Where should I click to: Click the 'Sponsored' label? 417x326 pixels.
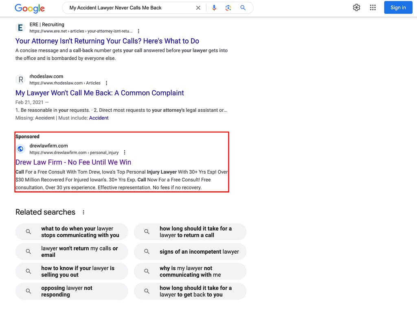coord(27,137)
